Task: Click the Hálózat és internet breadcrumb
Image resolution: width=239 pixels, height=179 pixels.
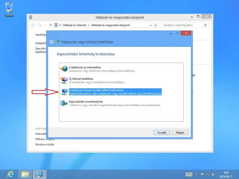Action: coord(73,25)
